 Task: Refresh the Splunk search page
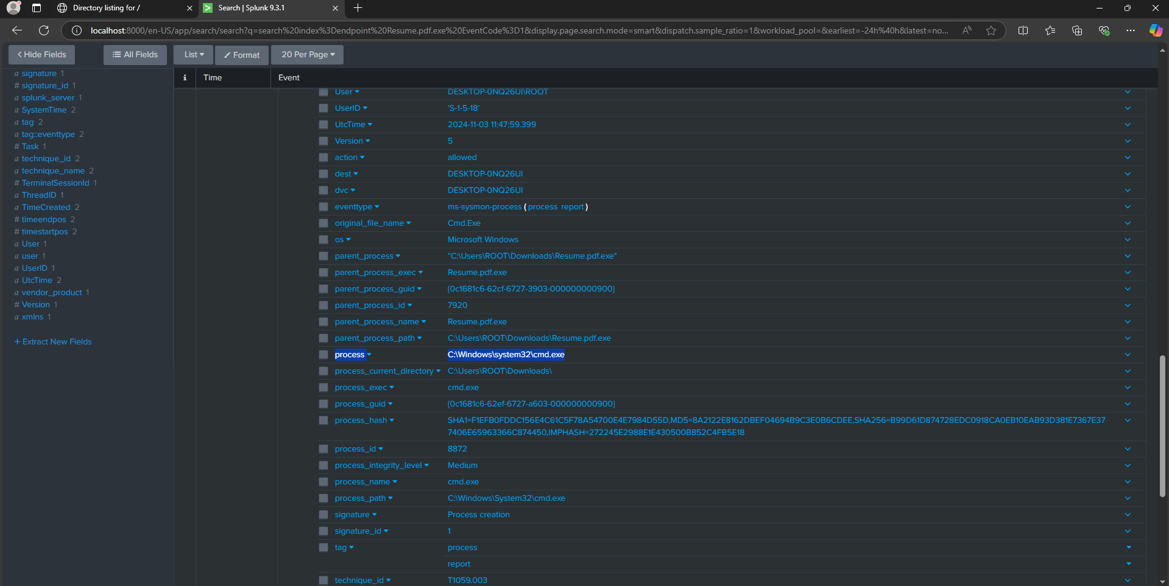(x=43, y=30)
